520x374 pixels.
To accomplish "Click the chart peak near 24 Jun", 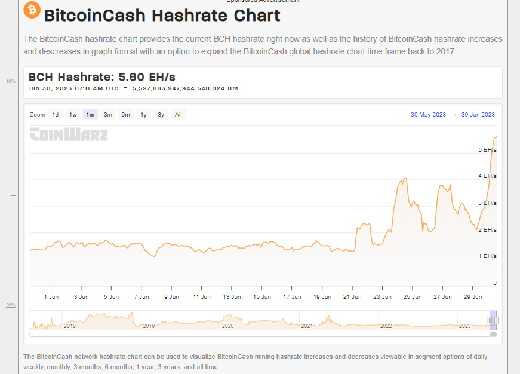I will pos(405,179).
